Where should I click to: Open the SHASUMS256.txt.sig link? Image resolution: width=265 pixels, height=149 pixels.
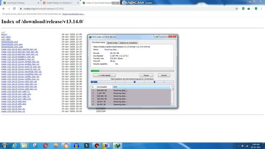coord(12,47)
